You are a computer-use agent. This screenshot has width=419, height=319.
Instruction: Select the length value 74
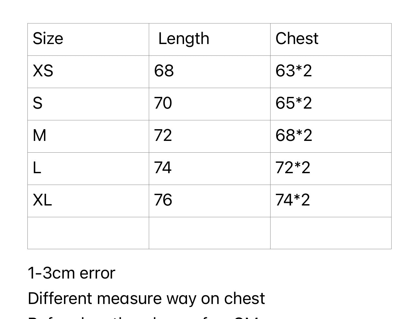pos(163,168)
